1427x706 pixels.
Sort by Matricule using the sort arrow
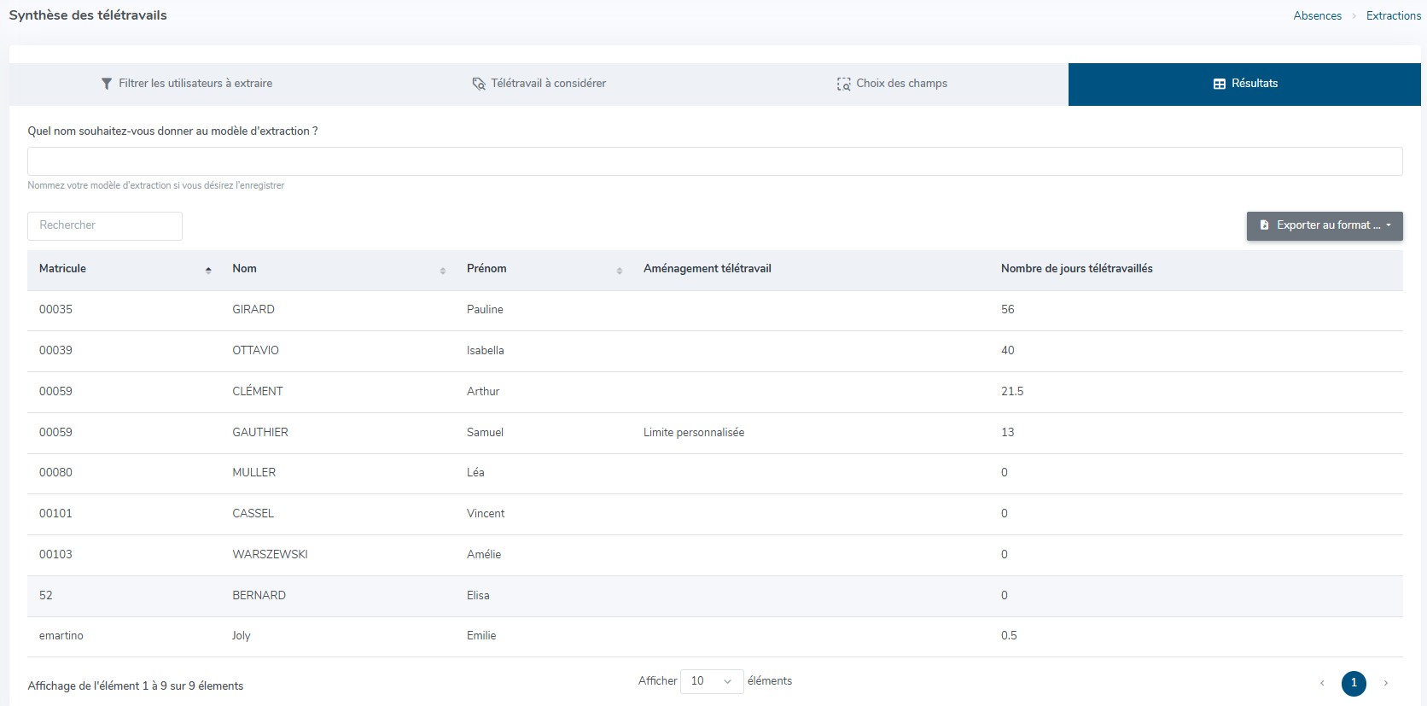click(x=208, y=270)
